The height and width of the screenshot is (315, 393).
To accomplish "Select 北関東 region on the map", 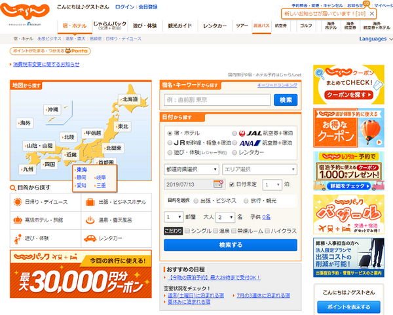I will [x=113, y=148].
